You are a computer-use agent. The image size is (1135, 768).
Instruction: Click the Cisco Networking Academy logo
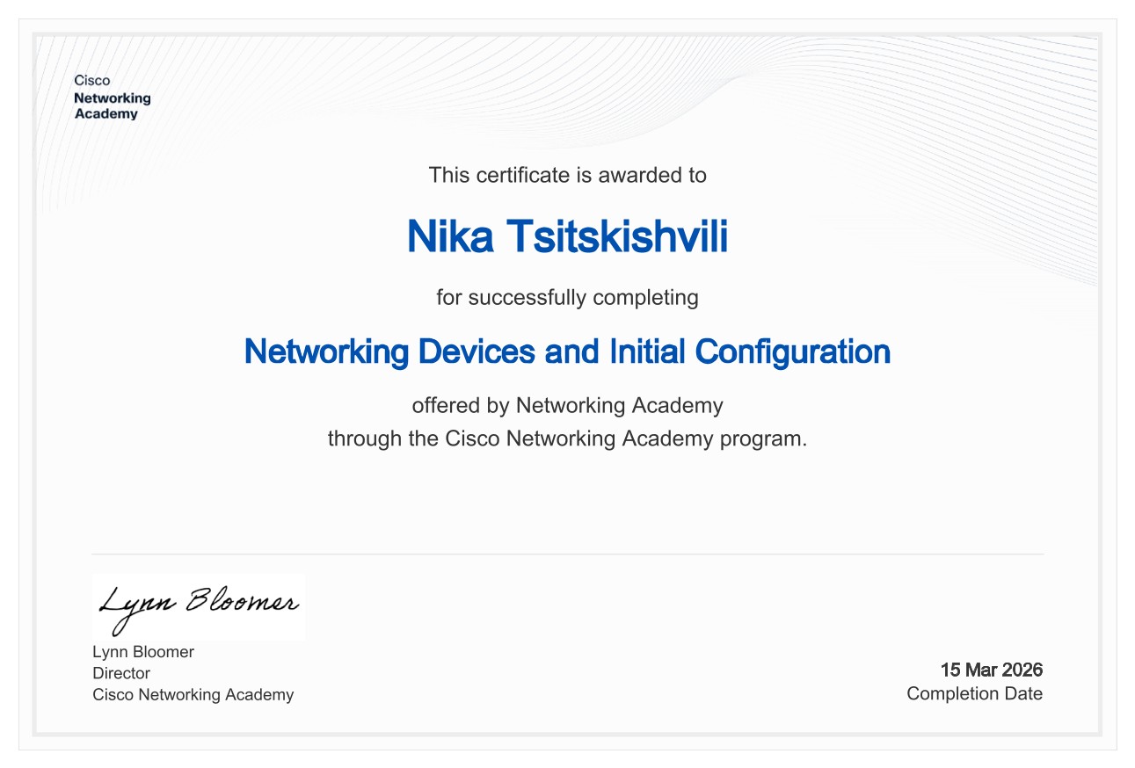coord(113,98)
